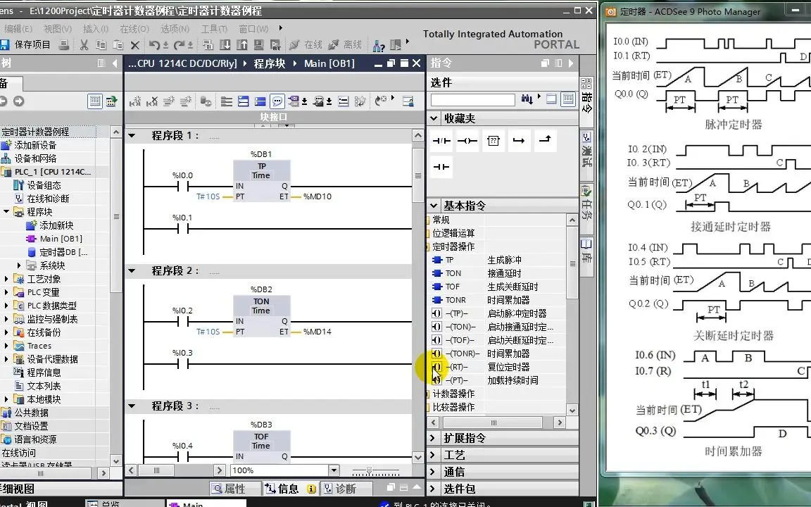Adjust the editor zoom slider
The height and width of the screenshot is (507, 811).
pyautogui.click(x=370, y=471)
